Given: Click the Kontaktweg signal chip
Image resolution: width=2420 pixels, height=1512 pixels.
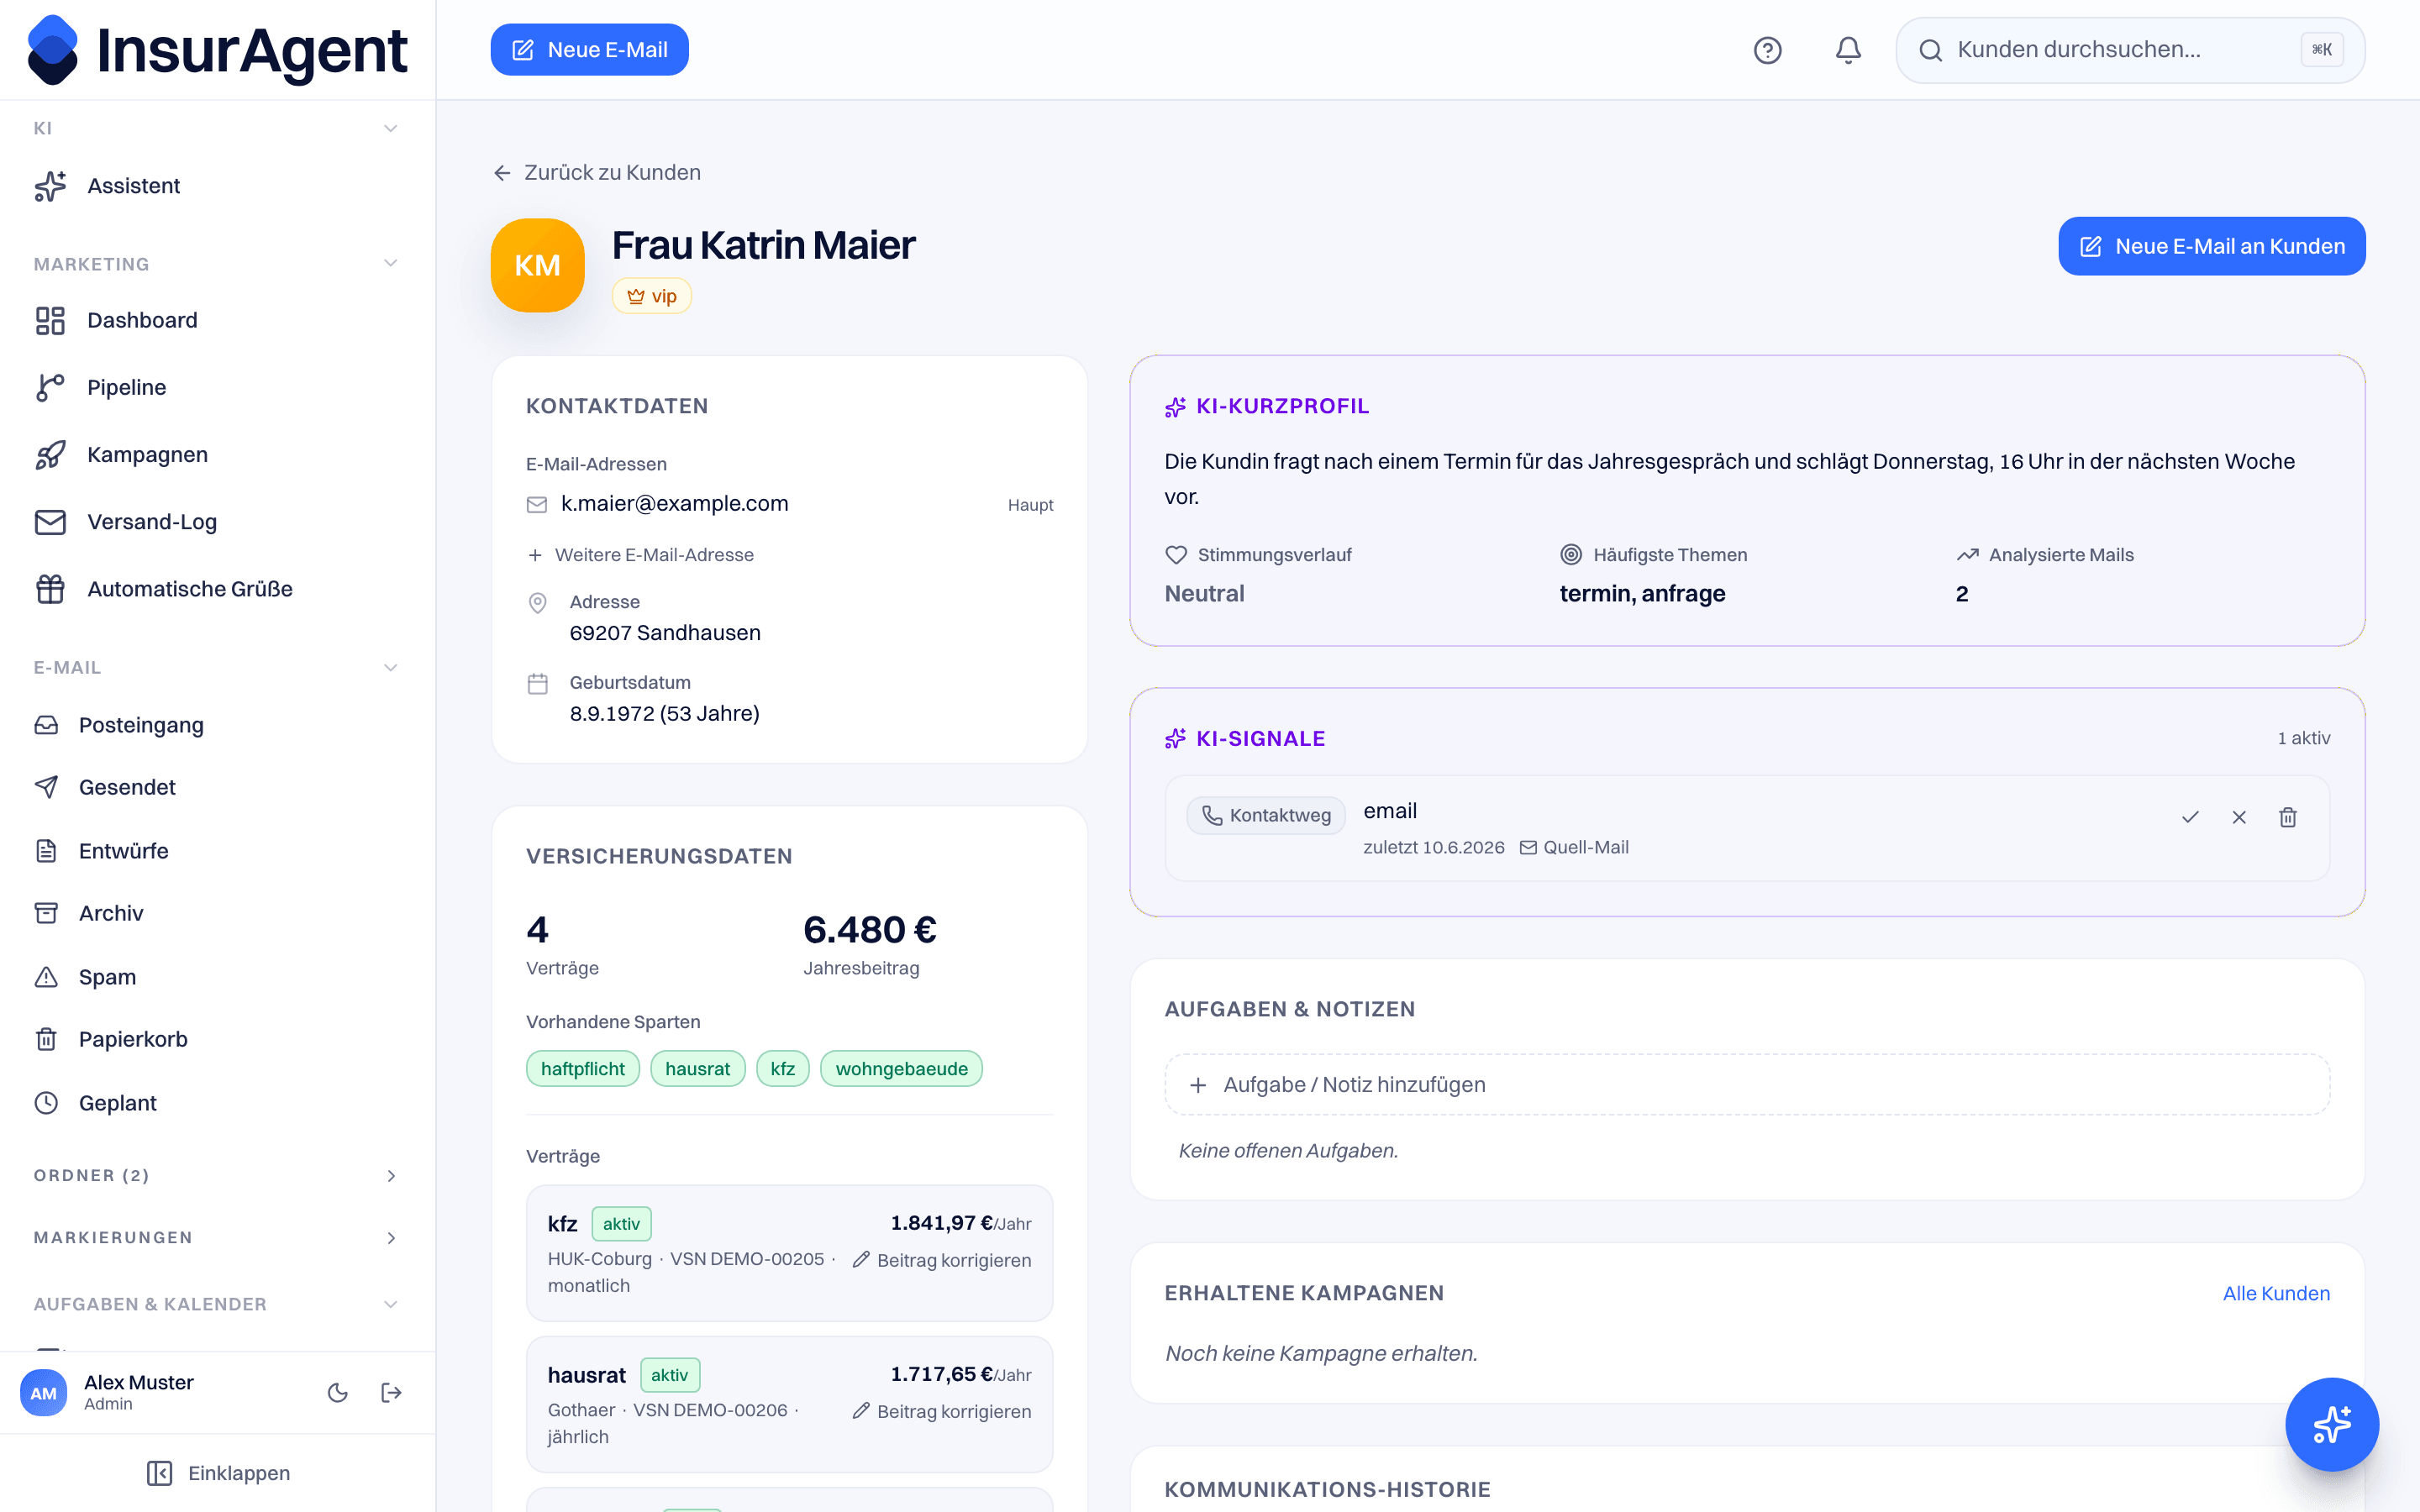Looking at the screenshot, I should 1265,815.
